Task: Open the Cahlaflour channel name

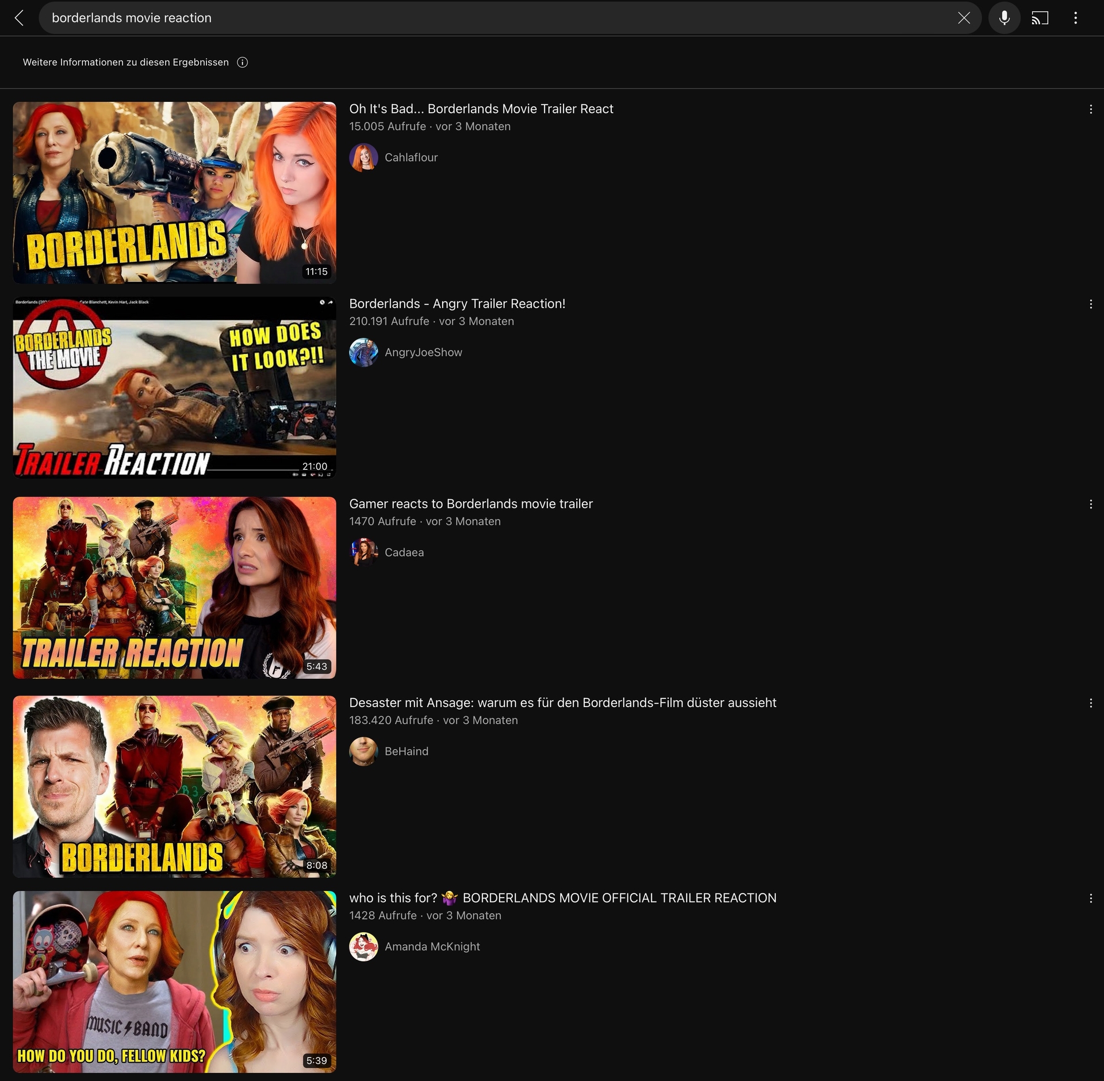Action: (411, 158)
